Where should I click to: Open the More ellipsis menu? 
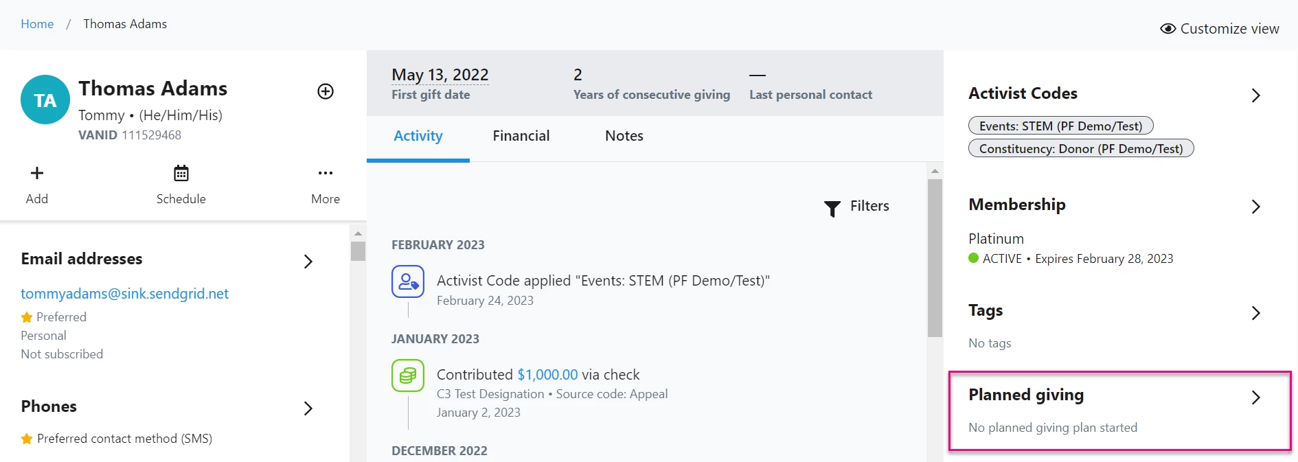[x=326, y=173]
